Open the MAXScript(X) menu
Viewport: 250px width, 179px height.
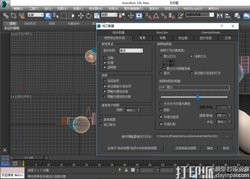point(193,9)
